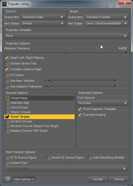Check Add Smoothing Modifier

click(x=90, y=158)
